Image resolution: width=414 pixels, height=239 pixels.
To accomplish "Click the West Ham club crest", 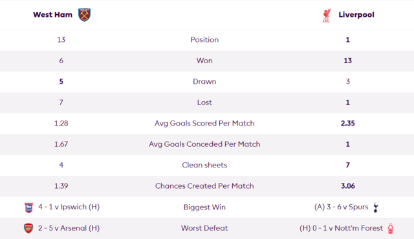I will 85,15.
